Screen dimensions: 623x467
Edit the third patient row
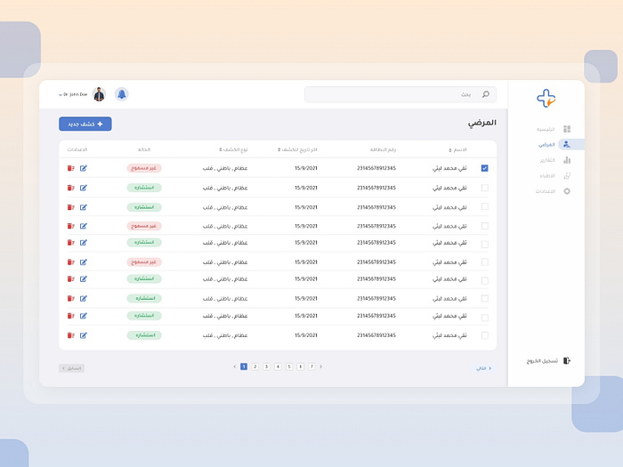84,207
